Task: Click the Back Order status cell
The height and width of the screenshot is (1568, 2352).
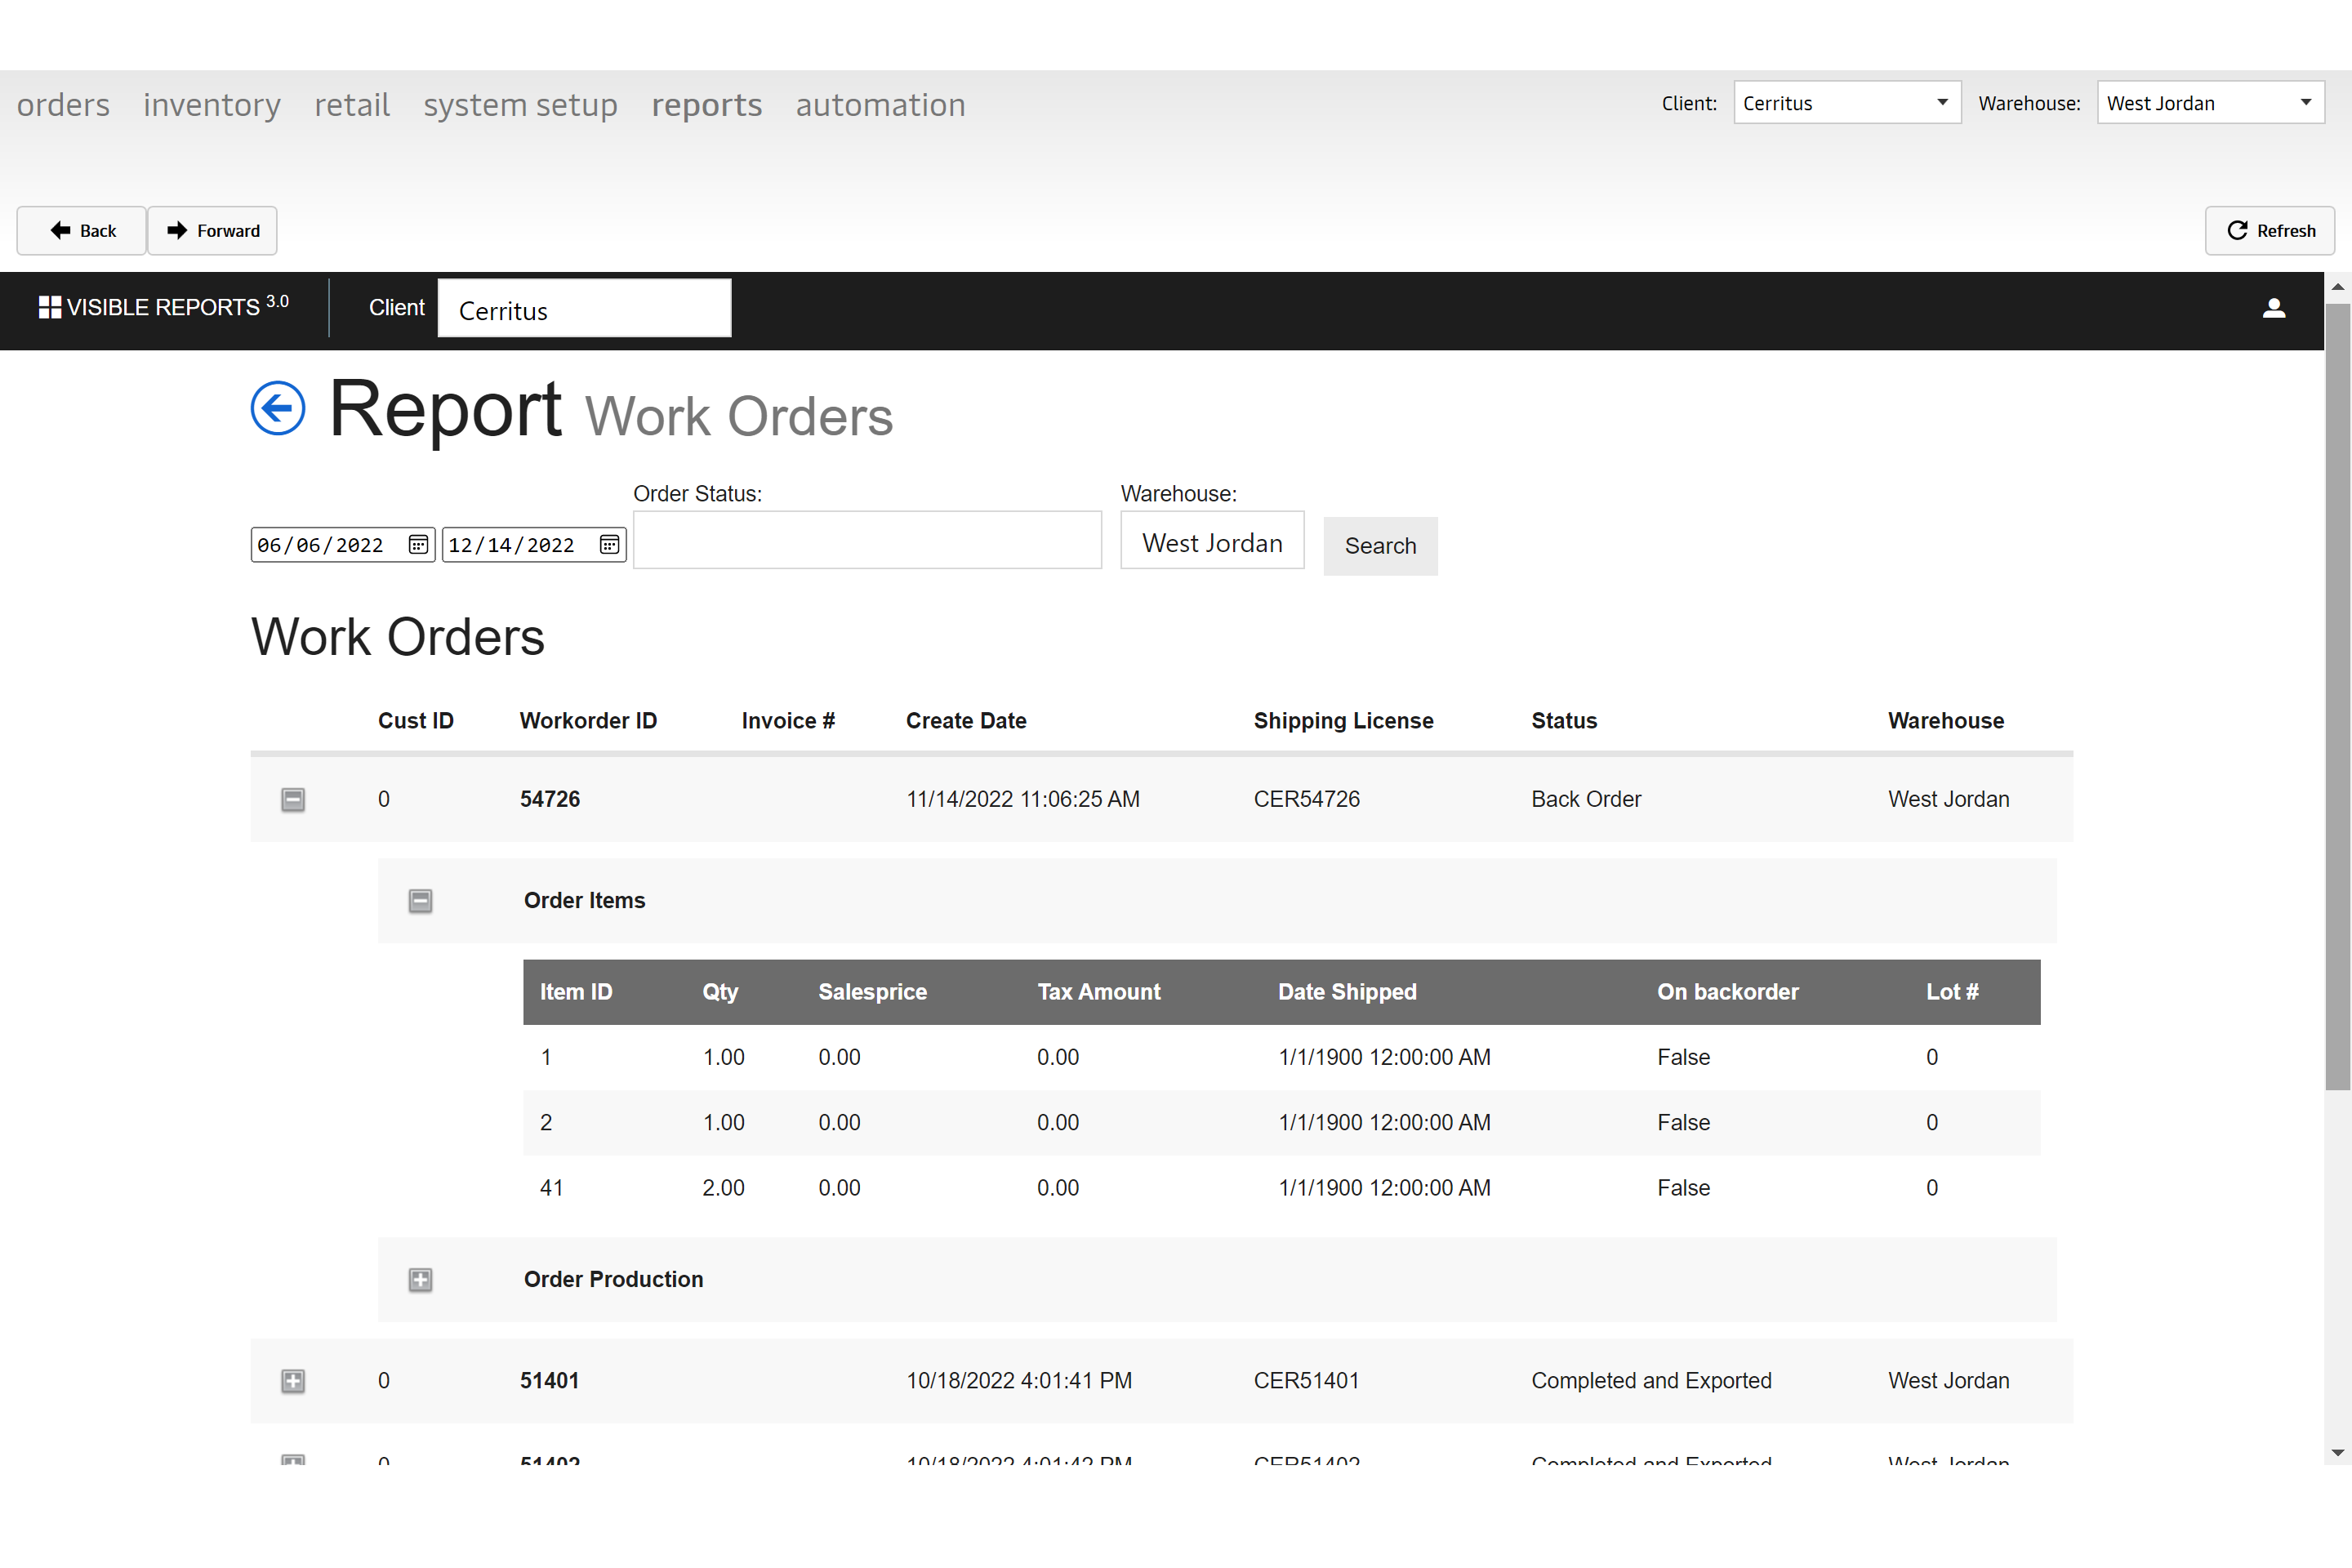Action: click(x=1586, y=799)
